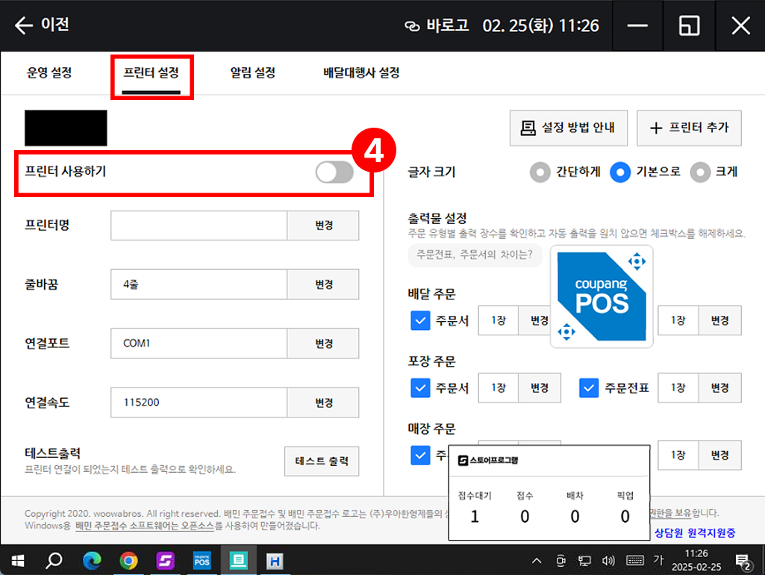Click the volume speaker tray icon
The image size is (765, 575).
tap(608, 560)
